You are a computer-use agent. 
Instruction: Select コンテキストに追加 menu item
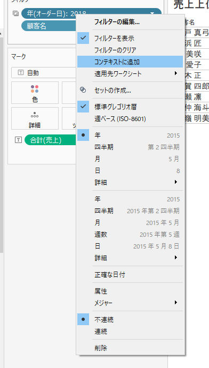(x=130, y=62)
